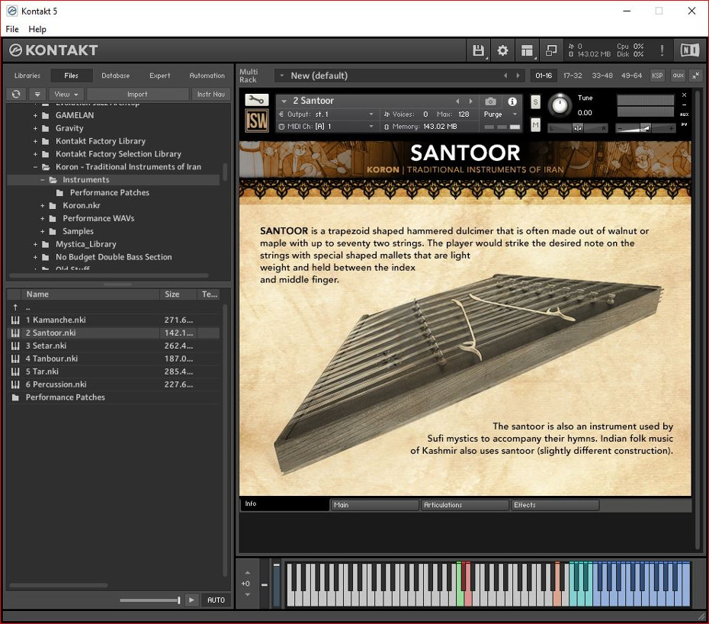709x624 pixels.
Task: Click next multi preset arrow
Action: pyautogui.click(x=518, y=76)
